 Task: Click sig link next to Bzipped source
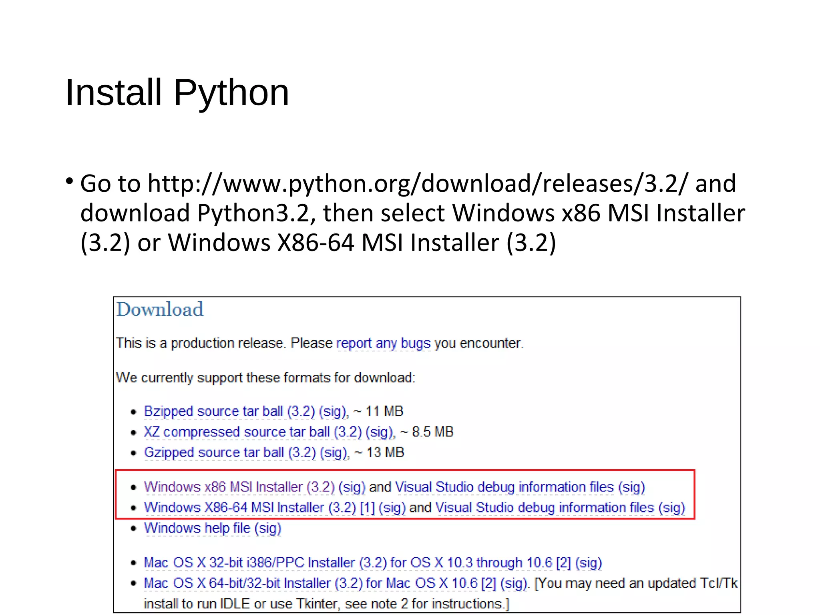(x=333, y=412)
